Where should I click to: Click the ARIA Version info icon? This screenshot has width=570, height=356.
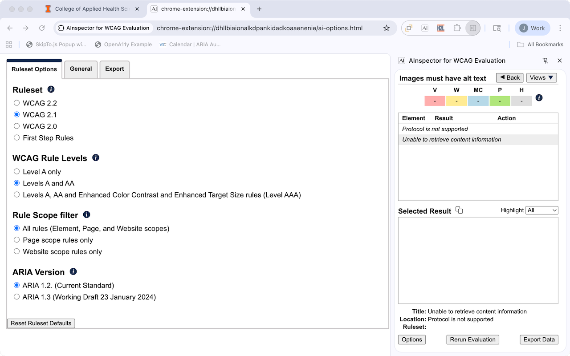(73, 271)
